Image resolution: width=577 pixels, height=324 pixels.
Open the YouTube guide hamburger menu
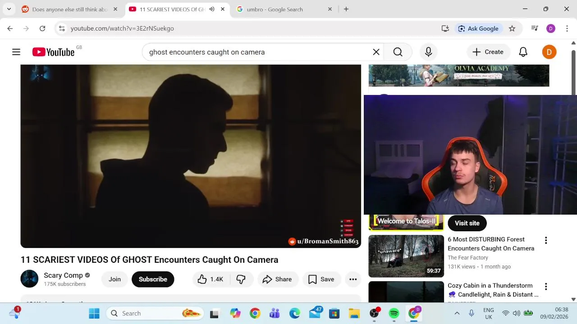point(16,52)
